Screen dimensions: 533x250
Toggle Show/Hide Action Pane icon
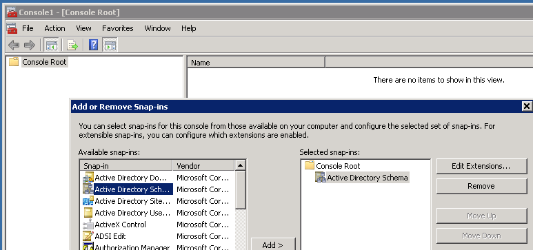(110, 45)
